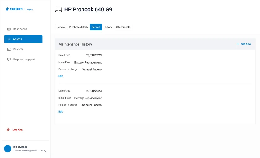260x158 pixels.
Task: Click the Sanlam logo
Action: click(14, 9)
